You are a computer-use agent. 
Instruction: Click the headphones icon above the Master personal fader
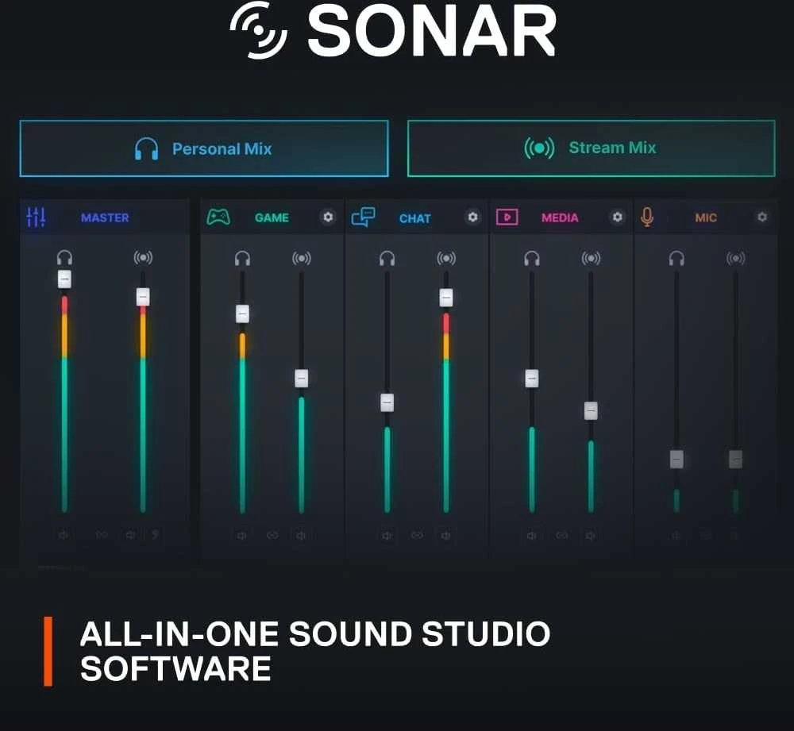point(64,257)
